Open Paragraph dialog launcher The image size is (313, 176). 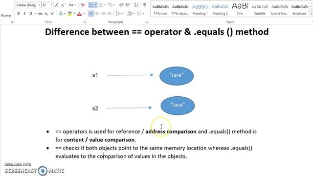(x=147, y=22)
